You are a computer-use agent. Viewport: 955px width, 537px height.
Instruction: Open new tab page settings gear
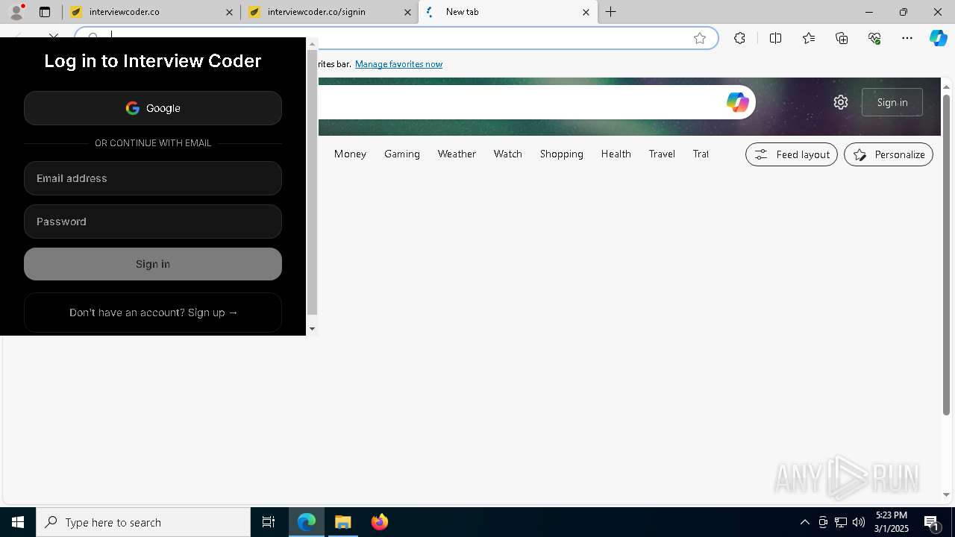tap(841, 102)
